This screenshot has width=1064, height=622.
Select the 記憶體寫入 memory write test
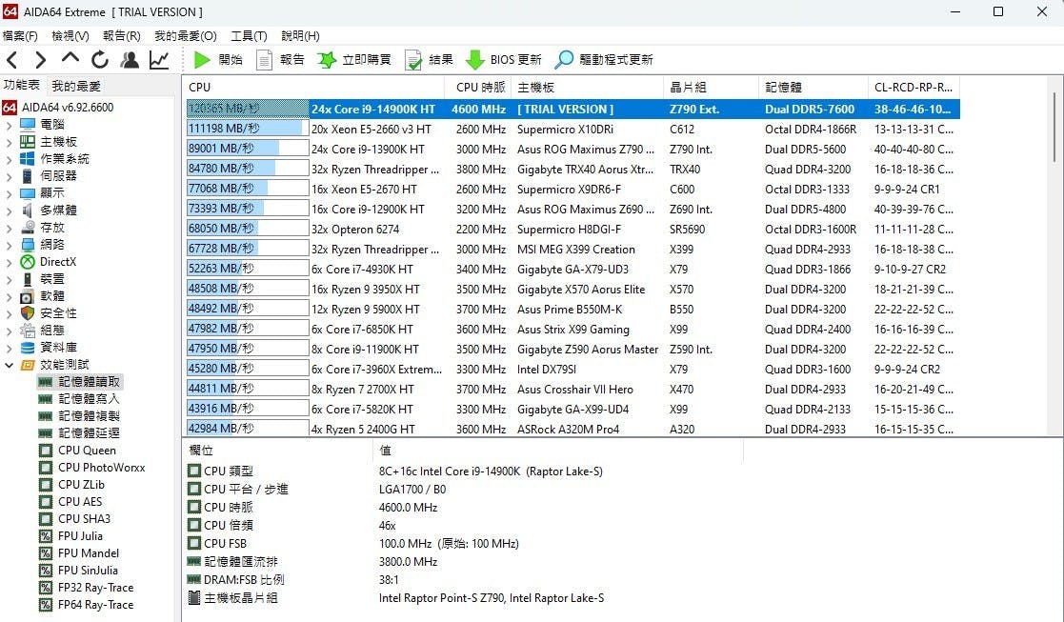point(89,399)
